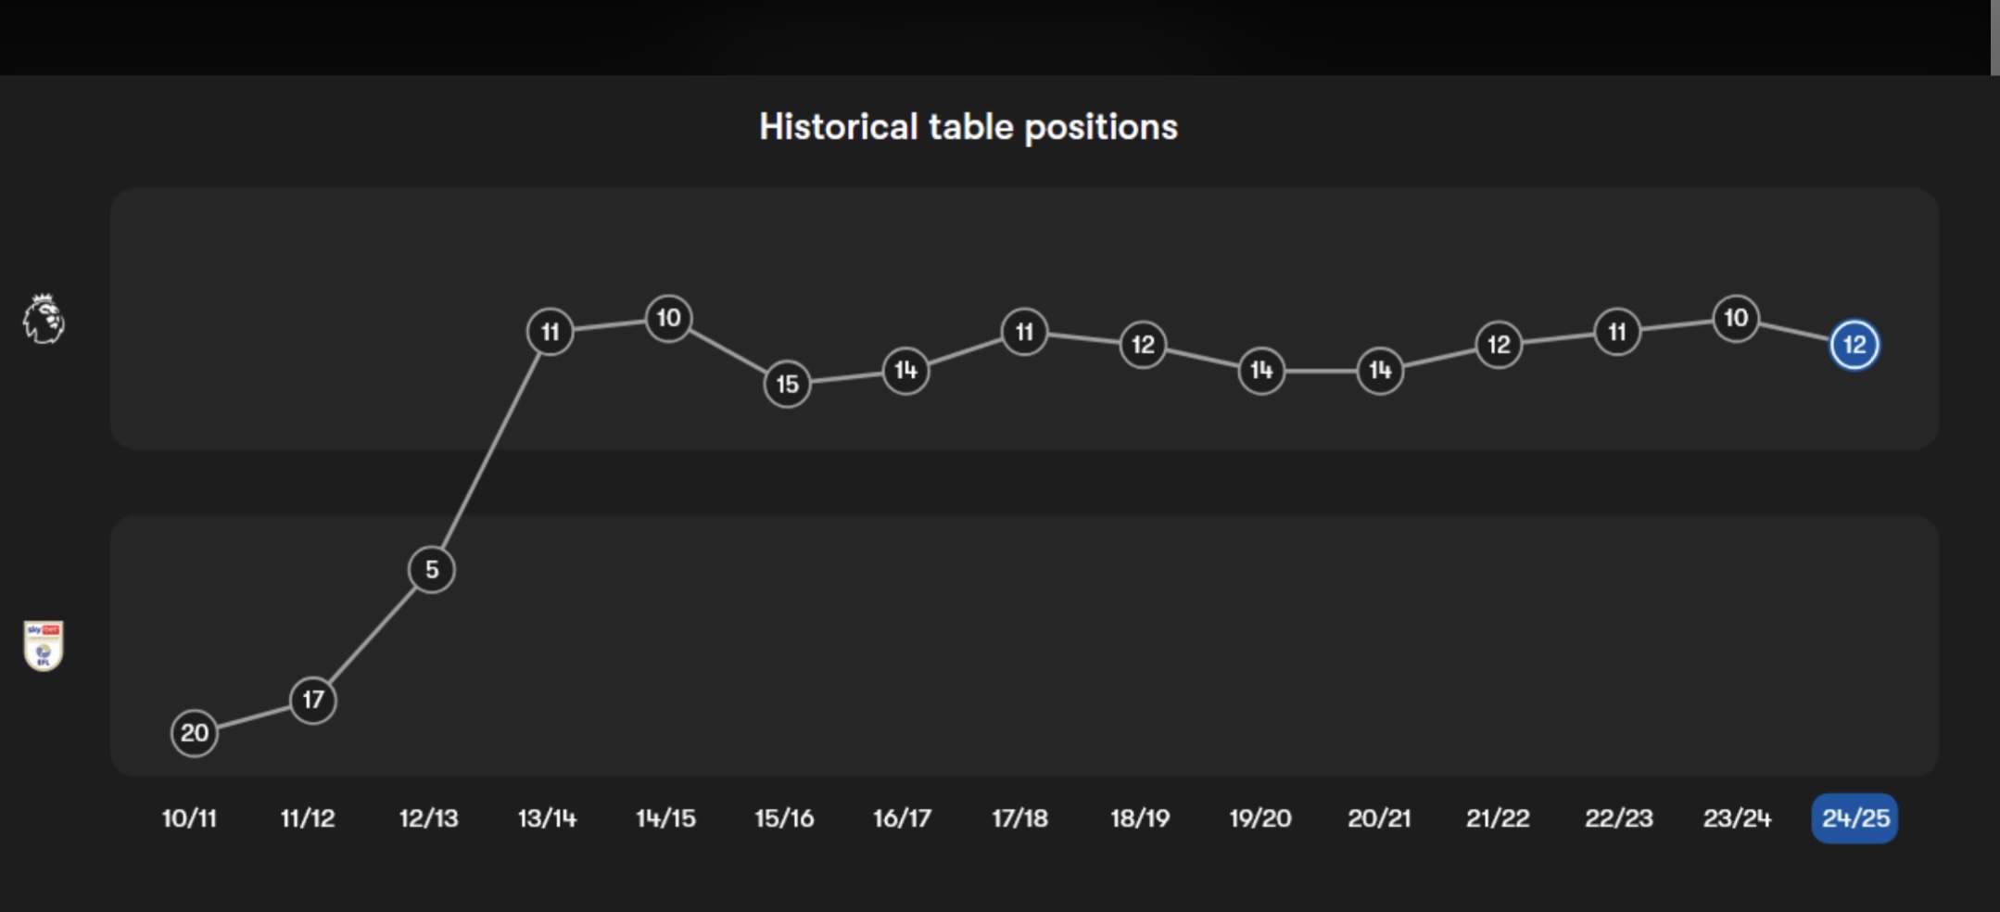2000x912 pixels.
Task: Select the 23/24 season label
Action: click(1737, 818)
